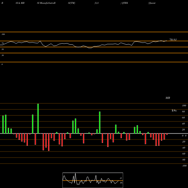Click the 70.81 RSI value label
The width and height of the screenshot is (188, 188).
point(173,40)
